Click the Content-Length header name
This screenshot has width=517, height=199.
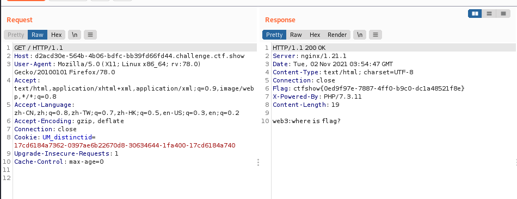(x=299, y=105)
